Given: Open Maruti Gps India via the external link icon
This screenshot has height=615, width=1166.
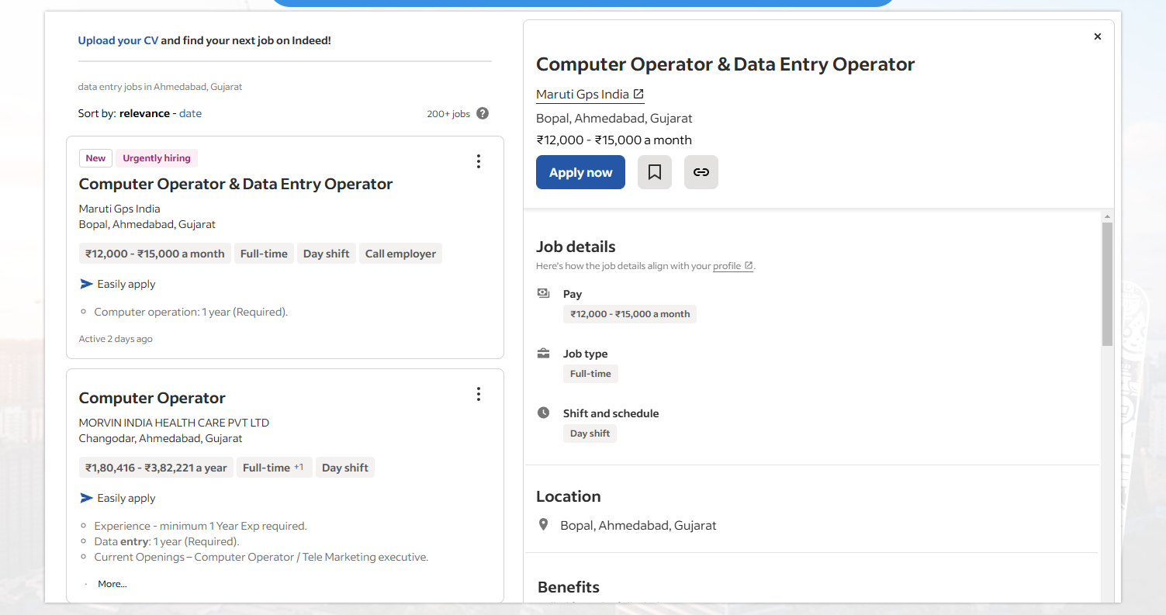Looking at the screenshot, I should click(639, 92).
